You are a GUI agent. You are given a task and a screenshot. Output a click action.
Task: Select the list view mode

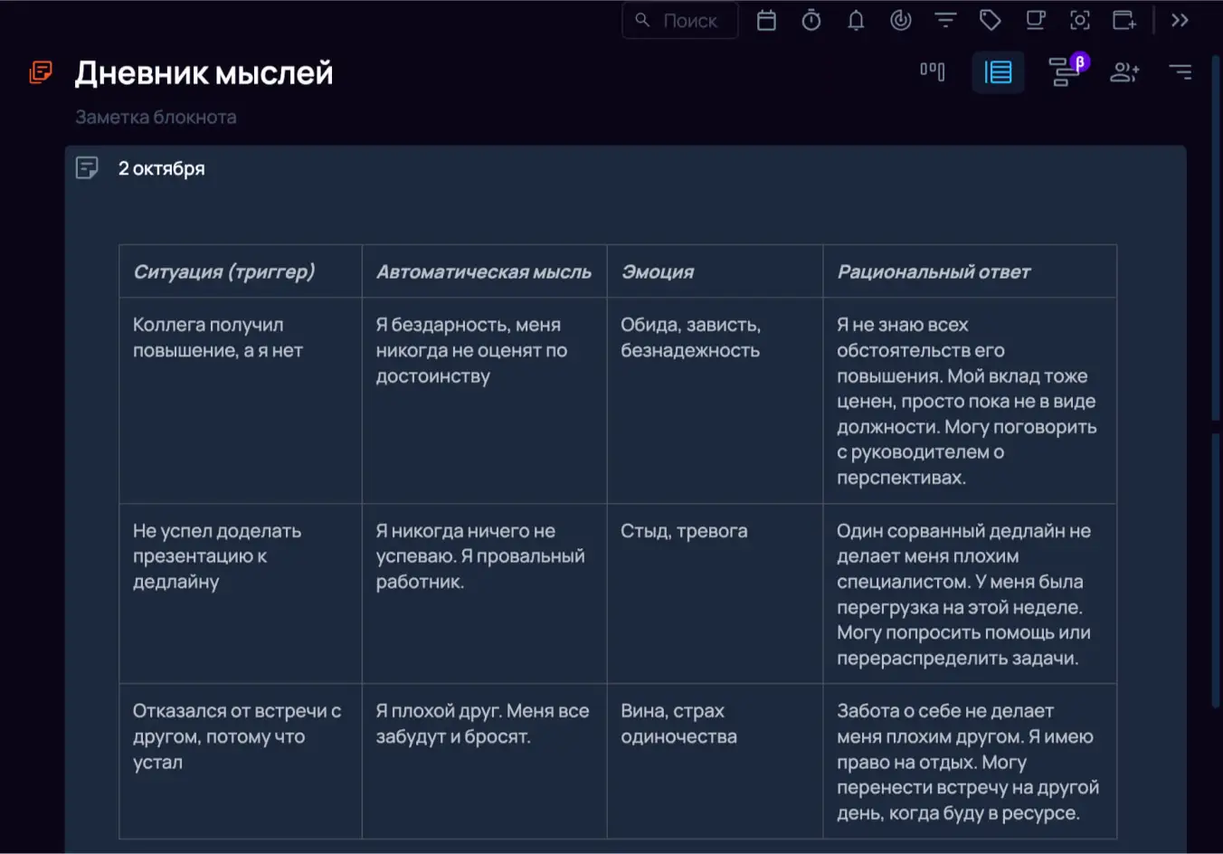point(998,71)
